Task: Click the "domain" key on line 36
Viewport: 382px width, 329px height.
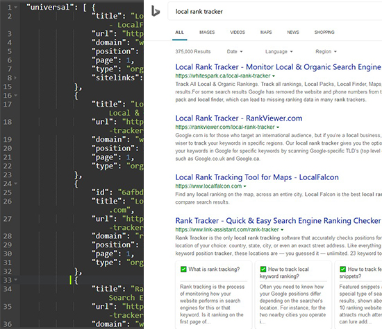Action: [109, 324]
